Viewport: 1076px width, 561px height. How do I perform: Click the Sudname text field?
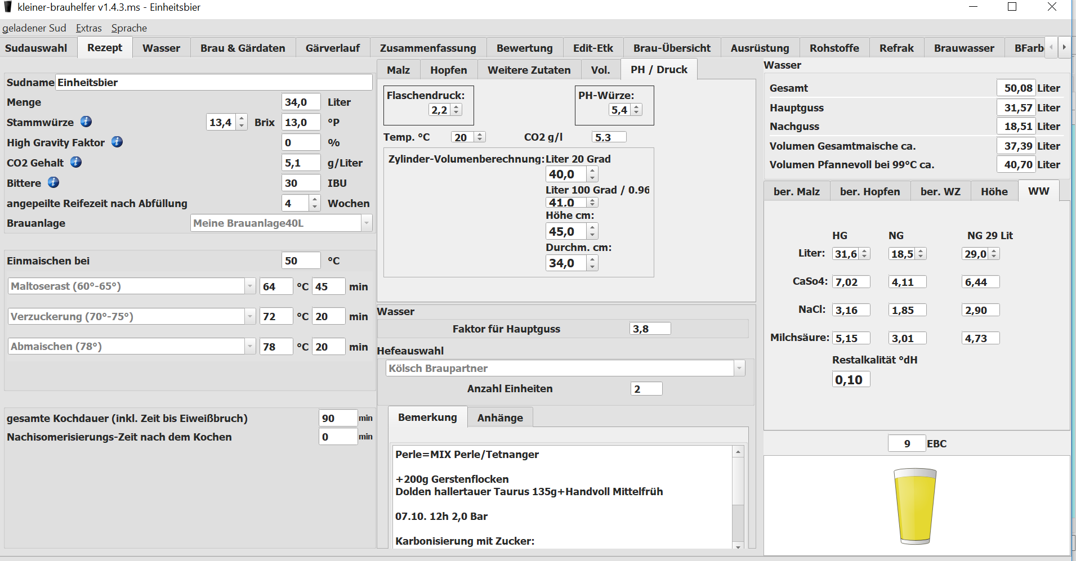click(214, 82)
